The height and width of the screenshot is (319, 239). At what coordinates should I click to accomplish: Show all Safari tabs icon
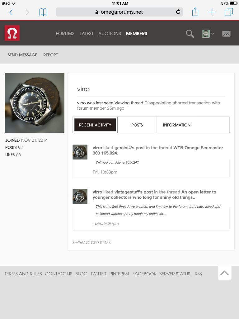[229, 12]
